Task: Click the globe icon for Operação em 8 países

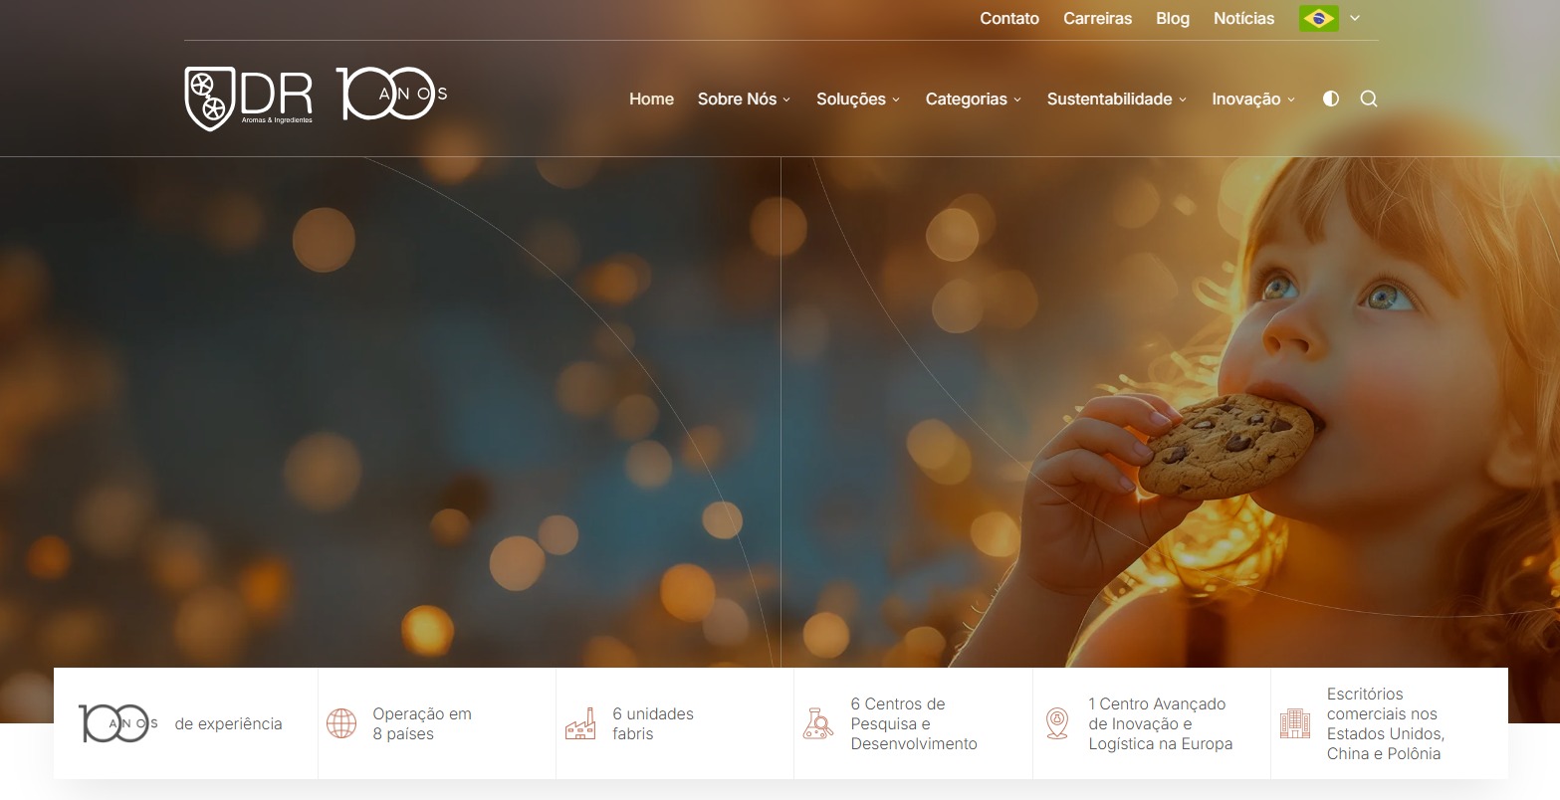Action: [341, 723]
